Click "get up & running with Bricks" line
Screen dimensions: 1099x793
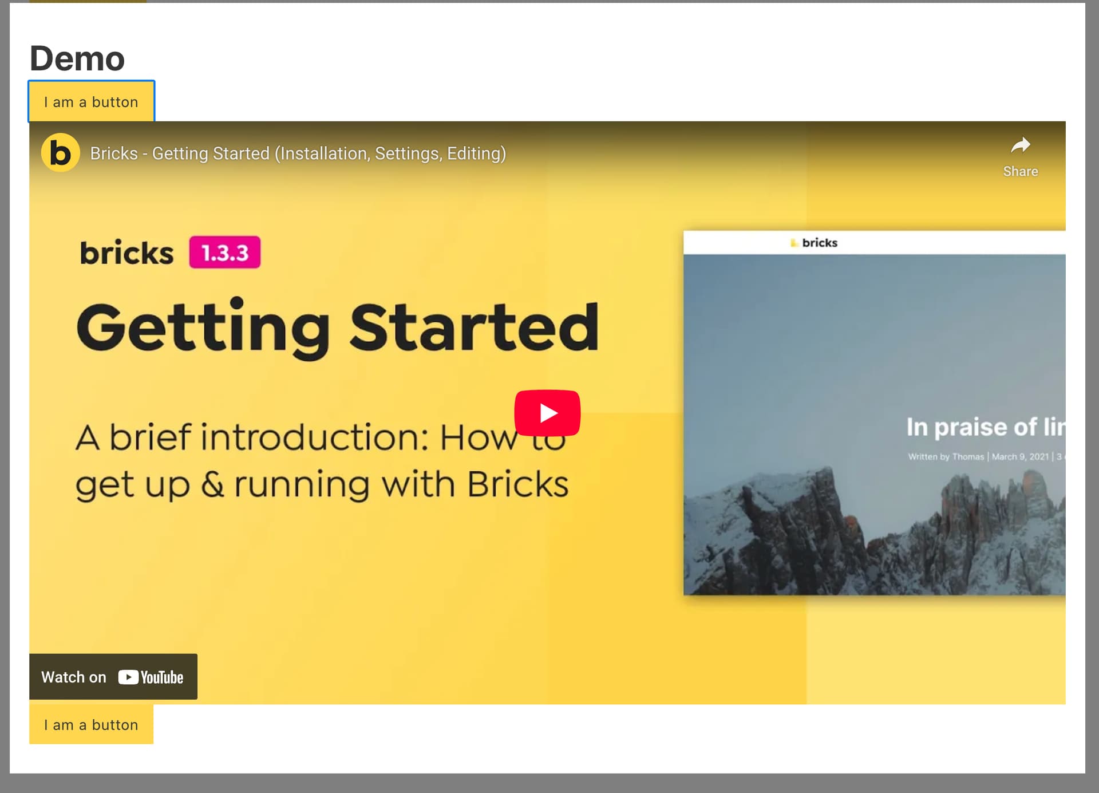coord(322,485)
